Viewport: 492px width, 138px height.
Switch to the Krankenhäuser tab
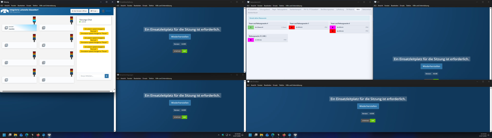click(253, 13)
